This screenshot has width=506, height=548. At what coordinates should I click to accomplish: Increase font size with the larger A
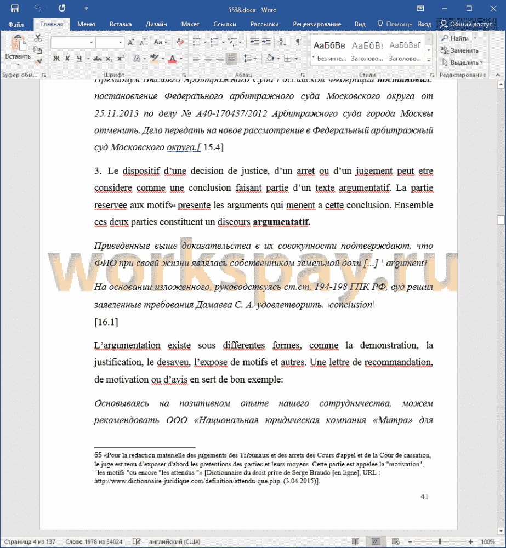[131, 42]
